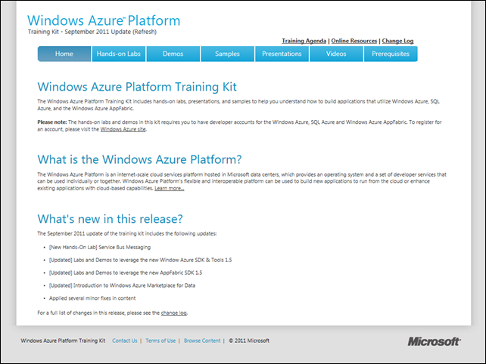486x364 pixels.
Task: Select the Windows Azure Marketplace for Data bullet
Action: click(122, 285)
